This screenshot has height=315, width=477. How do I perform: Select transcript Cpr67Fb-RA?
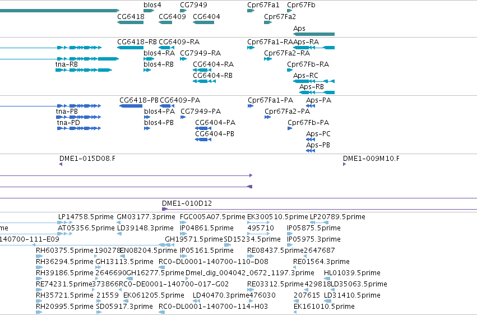click(x=308, y=64)
